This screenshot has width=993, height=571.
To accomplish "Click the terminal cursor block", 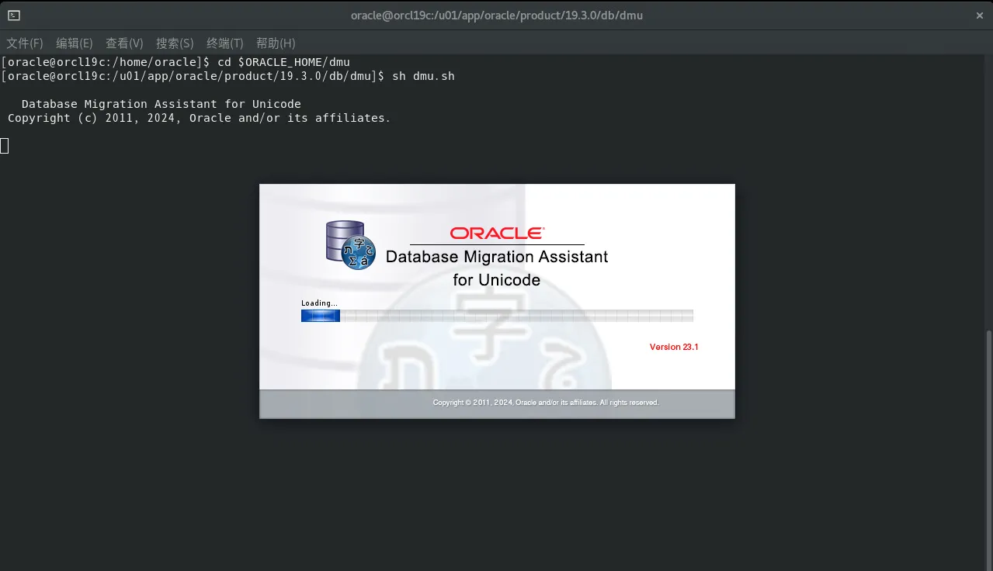I will (x=4, y=146).
